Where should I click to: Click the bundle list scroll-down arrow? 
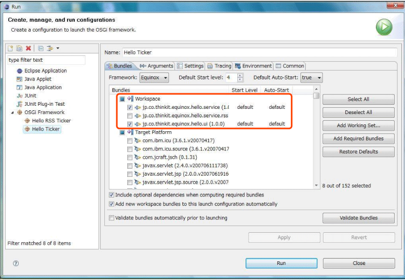(x=316, y=186)
